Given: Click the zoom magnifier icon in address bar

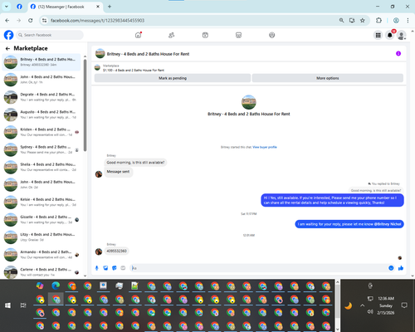Looking at the screenshot, I should click(341, 21).
